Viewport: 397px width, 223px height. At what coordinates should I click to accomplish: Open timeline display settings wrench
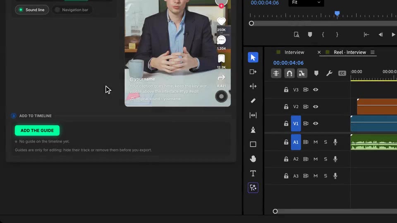(329, 74)
